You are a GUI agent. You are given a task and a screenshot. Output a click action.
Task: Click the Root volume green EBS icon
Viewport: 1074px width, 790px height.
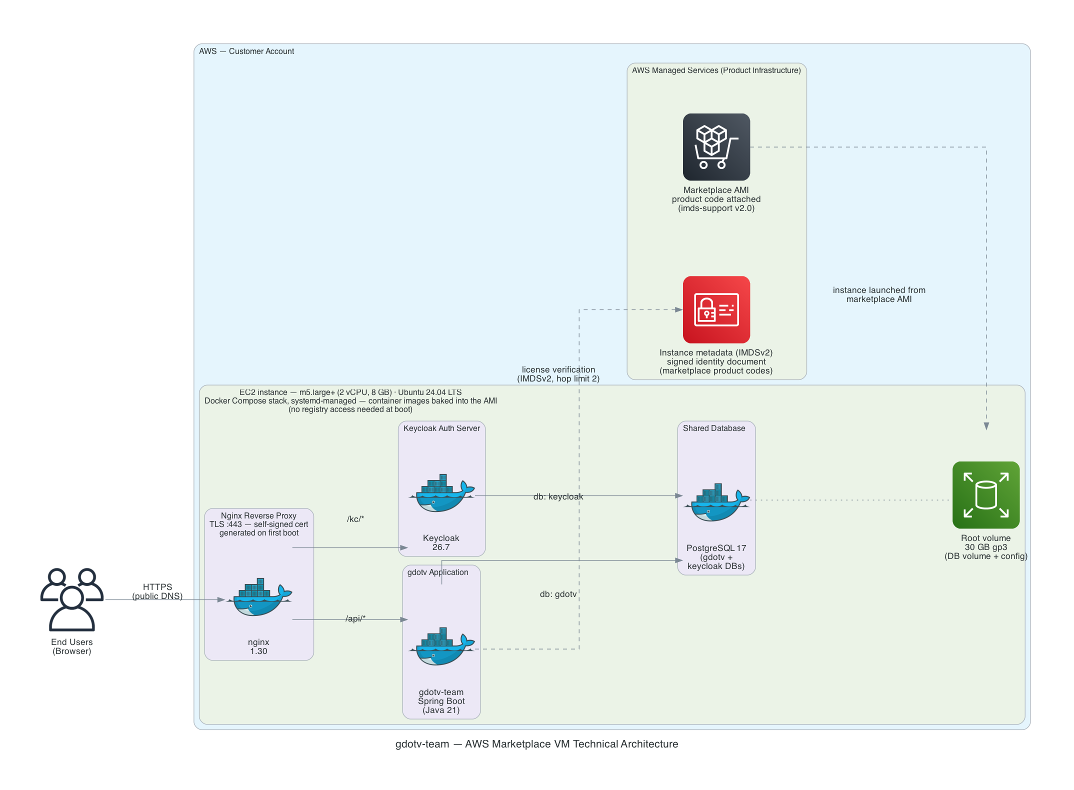coord(985,495)
